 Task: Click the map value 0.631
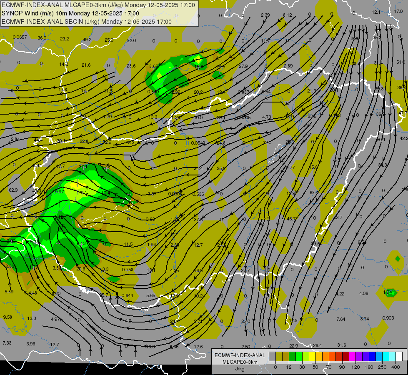tap(151, 219)
